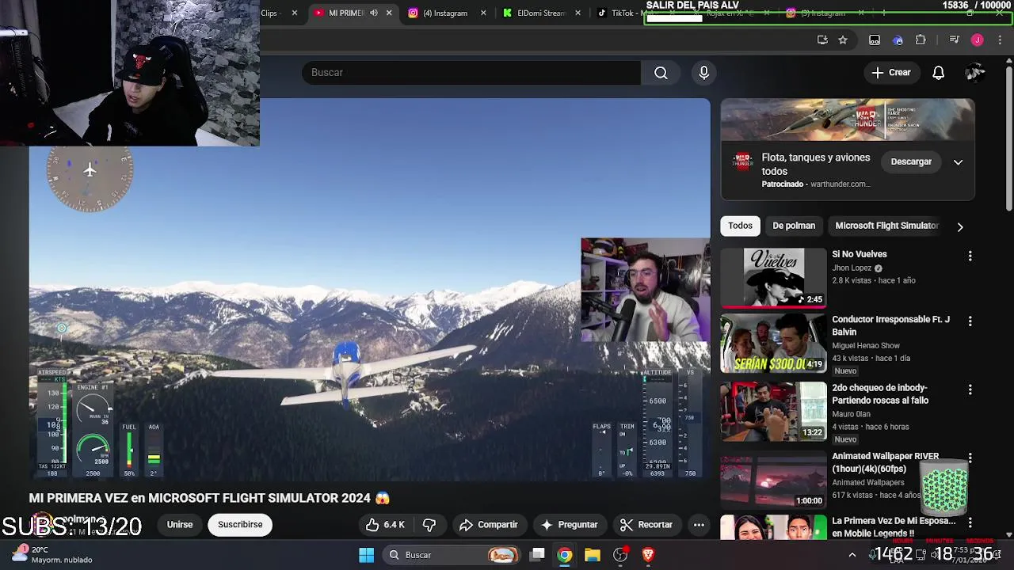Click the install app icon in address bar
This screenshot has height=570, width=1014.
822,40
